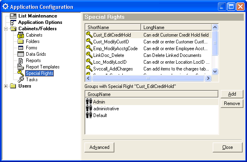Select Reports in the tree
The width and height of the screenshot is (247, 162).
coord(33,61)
